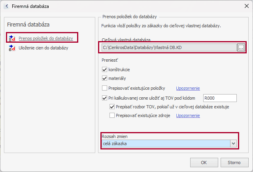Select Prenos položiek do databázy menu item

tap(45, 38)
